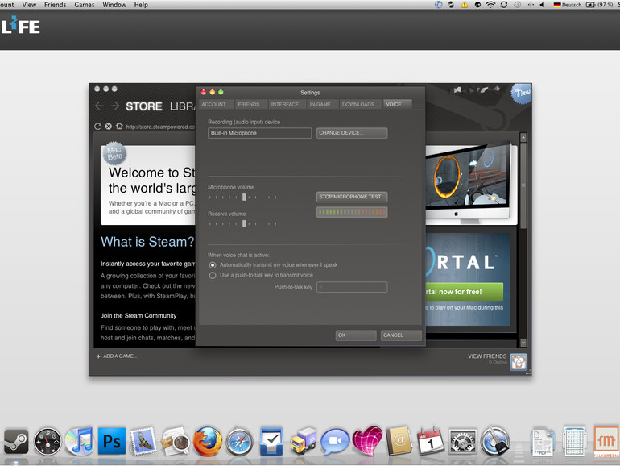Click Steam back arrow
Screen dimensions: 620x466
tap(99, 106)
